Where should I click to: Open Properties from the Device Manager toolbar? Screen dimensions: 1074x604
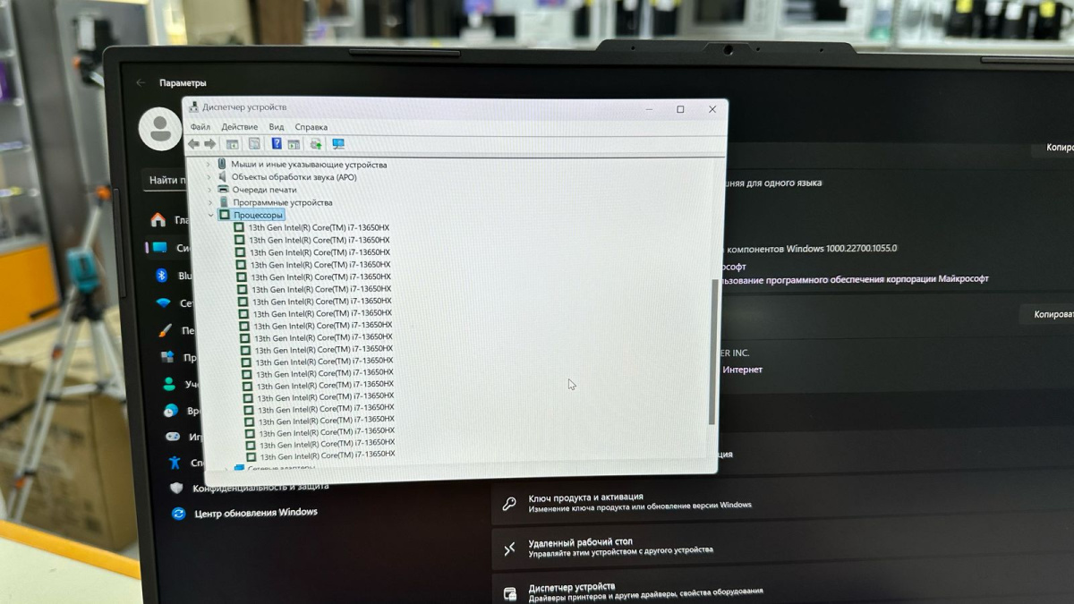254,144
